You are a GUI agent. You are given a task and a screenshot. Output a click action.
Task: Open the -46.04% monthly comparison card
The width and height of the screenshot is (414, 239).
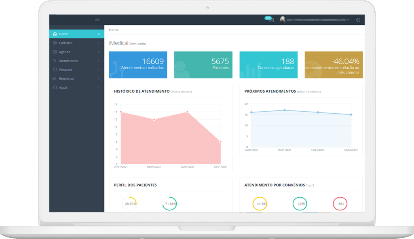pos(334,65)
